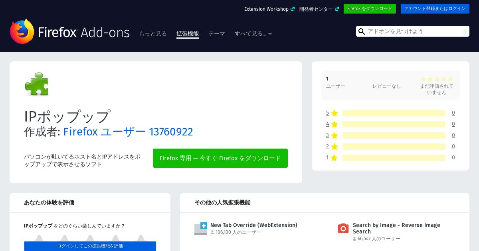Click the green puzzle piece add-on icon
Viewport: 479px width, 251px height.
(37, 84)
